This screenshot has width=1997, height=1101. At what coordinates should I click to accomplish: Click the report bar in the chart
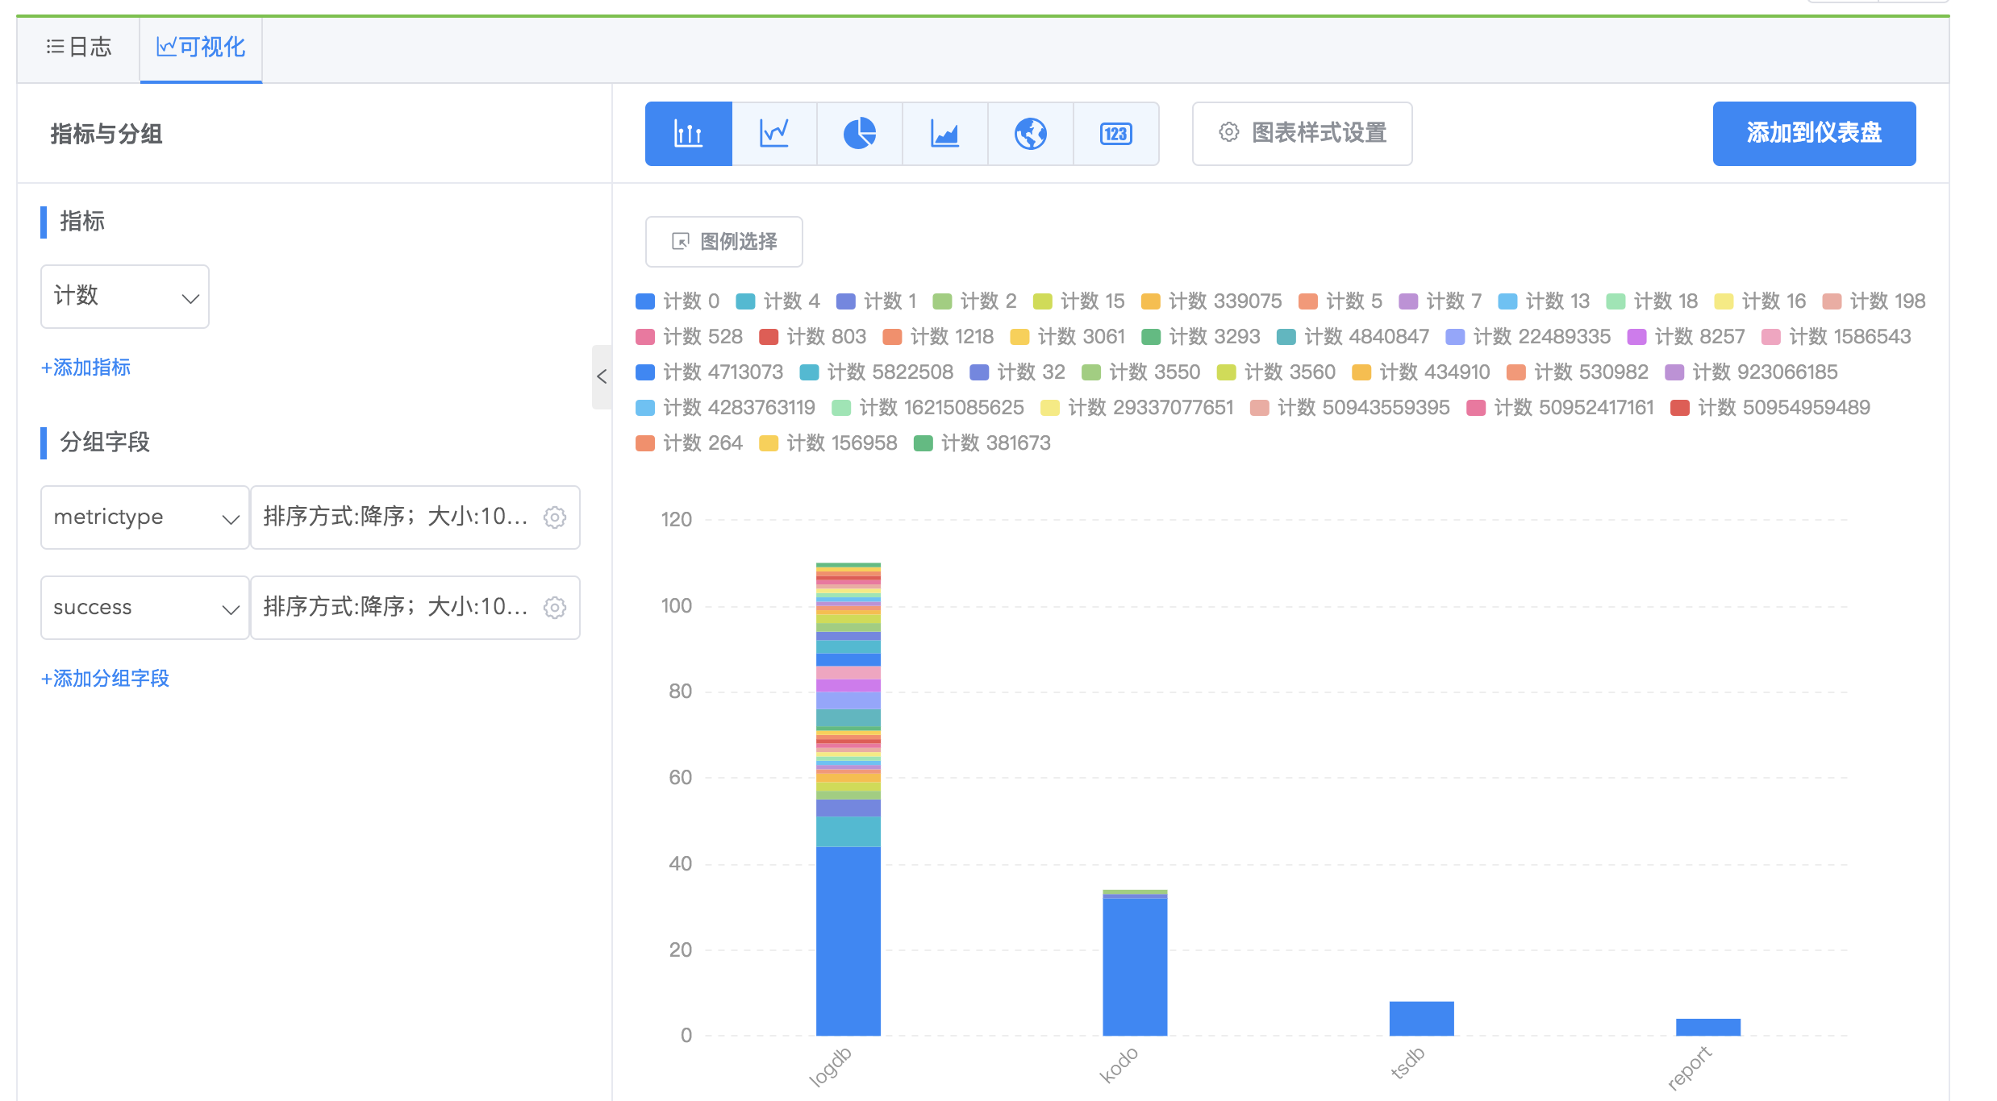pyautogui.click(x=1708, y=1027)
